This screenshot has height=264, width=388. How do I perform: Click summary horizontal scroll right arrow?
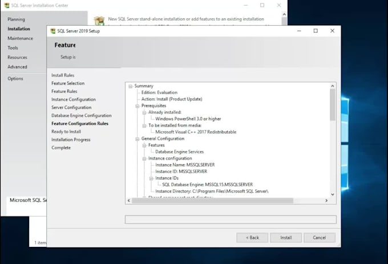[326, 201]
